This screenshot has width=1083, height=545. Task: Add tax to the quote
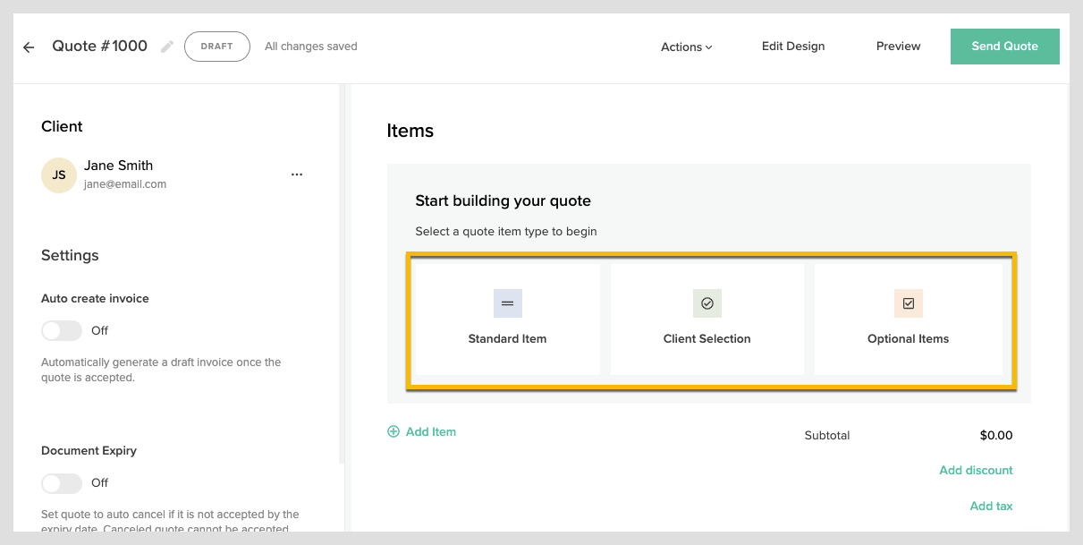(x=992, y=506)
